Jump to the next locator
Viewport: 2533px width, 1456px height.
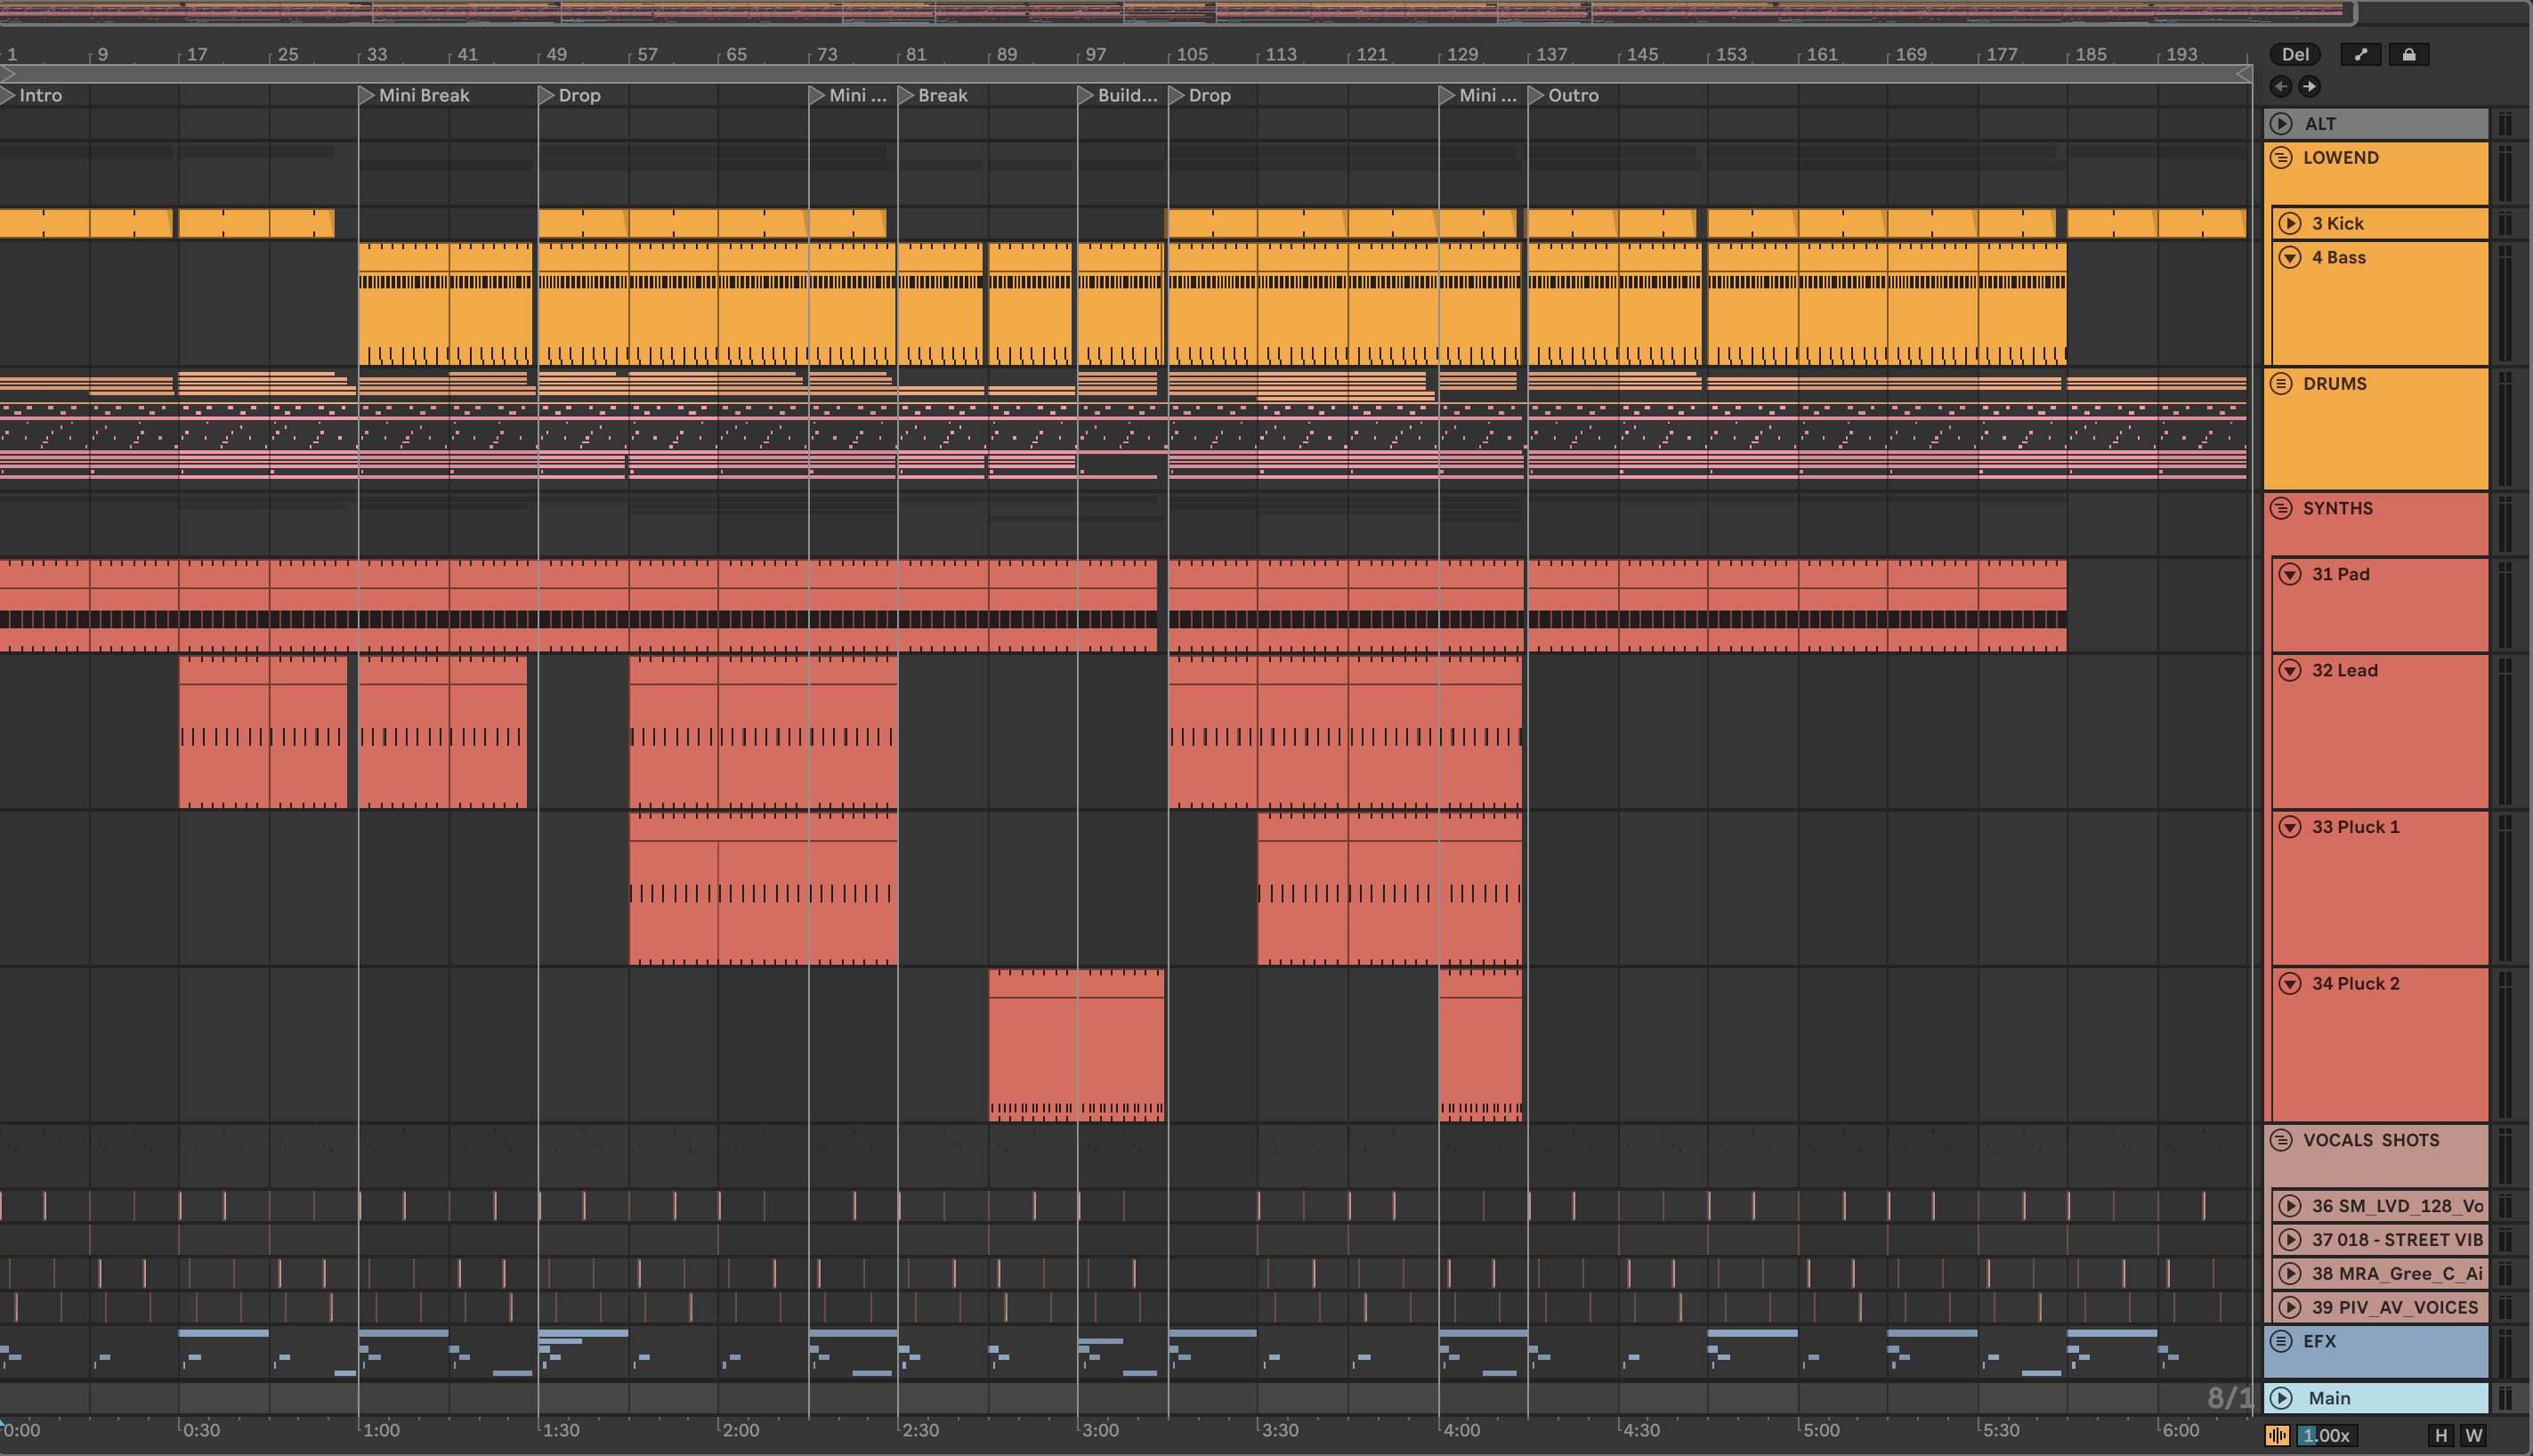2309,87
